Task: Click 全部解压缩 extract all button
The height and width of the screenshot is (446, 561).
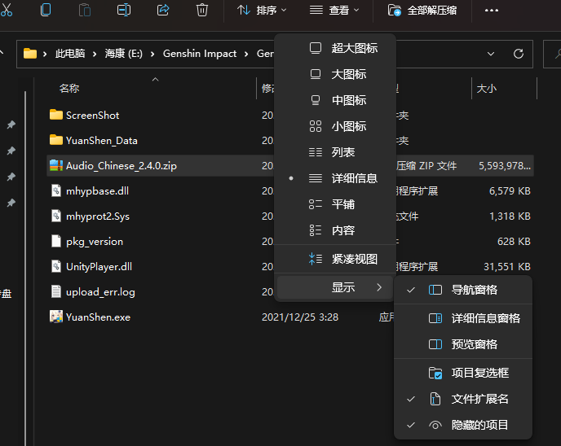Action: coord(422,11)
